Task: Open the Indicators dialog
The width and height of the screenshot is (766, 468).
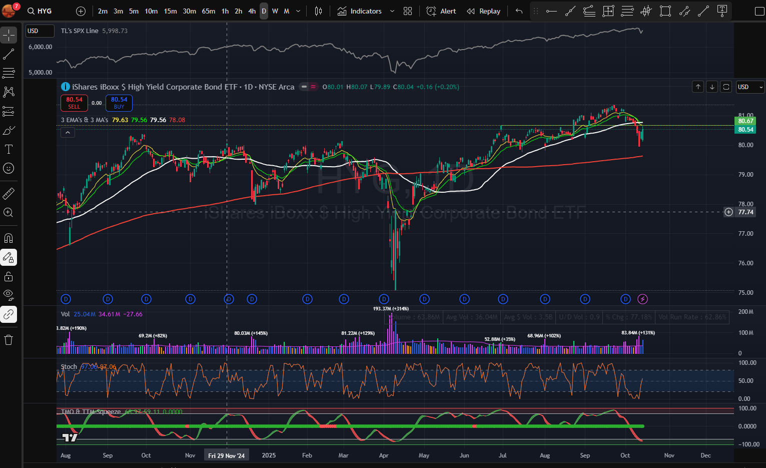Action: (x=360, y=11)
